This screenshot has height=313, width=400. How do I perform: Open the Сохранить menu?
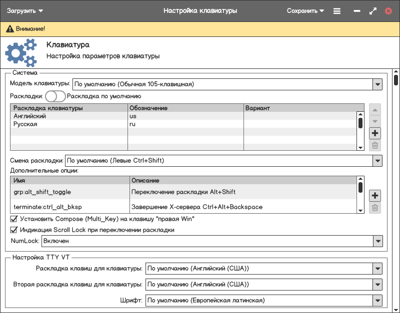tap(305, 10)
